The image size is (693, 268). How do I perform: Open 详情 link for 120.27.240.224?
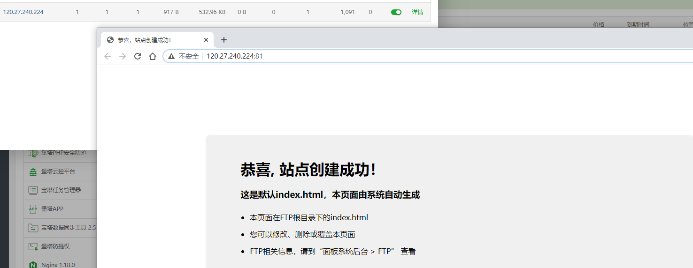click(417, 12)
